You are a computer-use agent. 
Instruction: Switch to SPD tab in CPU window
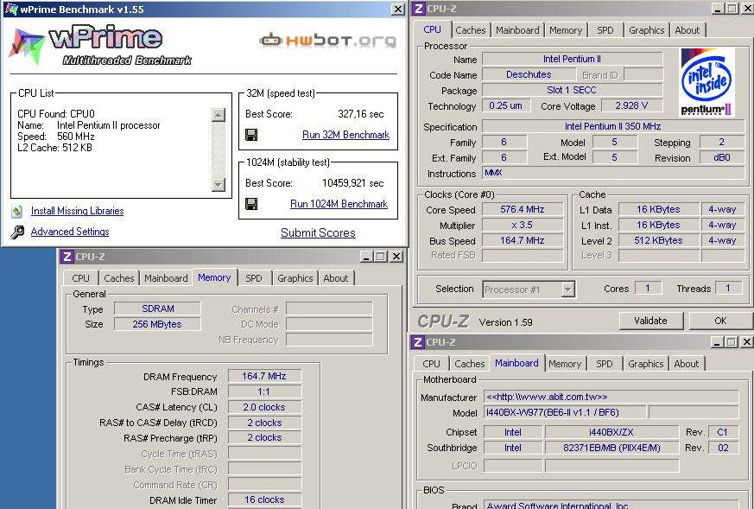[605, 30]
